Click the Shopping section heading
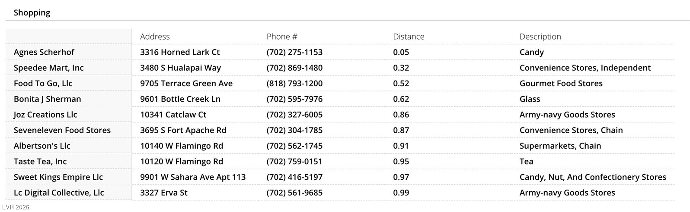The image size is (690, 212). point(32,13)
